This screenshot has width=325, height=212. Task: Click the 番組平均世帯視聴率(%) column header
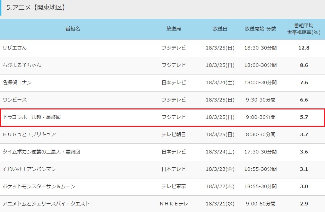pos(303,29)
